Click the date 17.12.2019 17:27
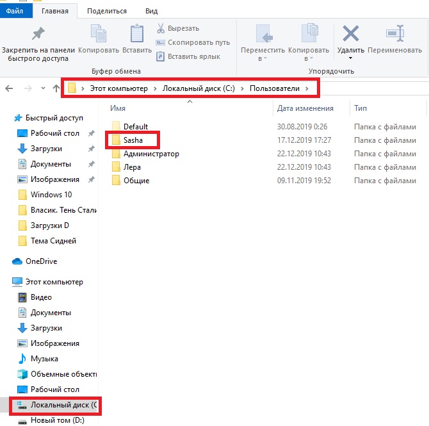The width and height of the screenshot is (429, 426). point(304,140)
